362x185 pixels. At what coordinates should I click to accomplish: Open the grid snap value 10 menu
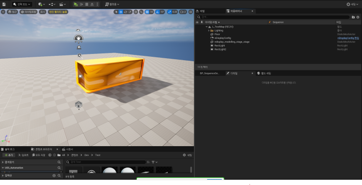coord(152,12)
